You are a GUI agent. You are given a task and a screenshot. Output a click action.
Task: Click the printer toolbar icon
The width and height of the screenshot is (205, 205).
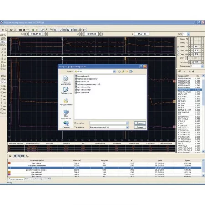pyautogui.click(x=80, y=30)
